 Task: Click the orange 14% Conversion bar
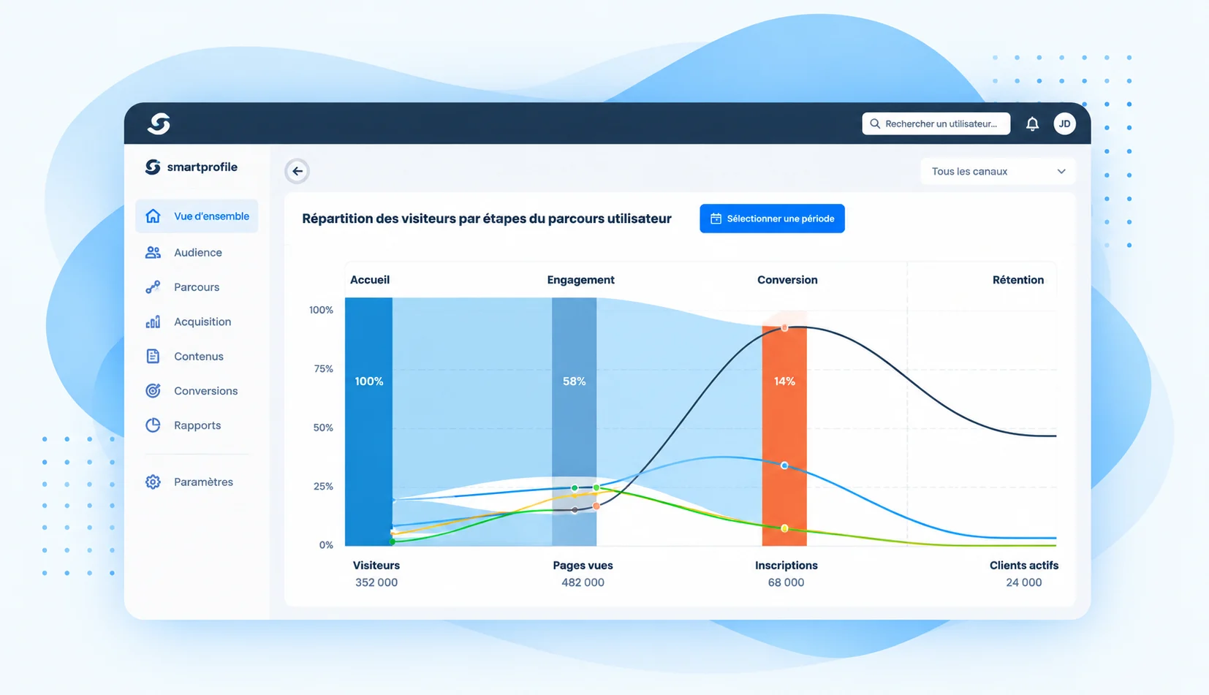(x=784, y=436)
